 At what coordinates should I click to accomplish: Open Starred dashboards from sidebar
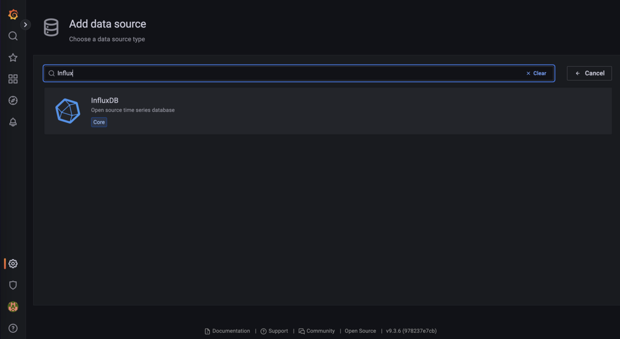tap(13, 57)
